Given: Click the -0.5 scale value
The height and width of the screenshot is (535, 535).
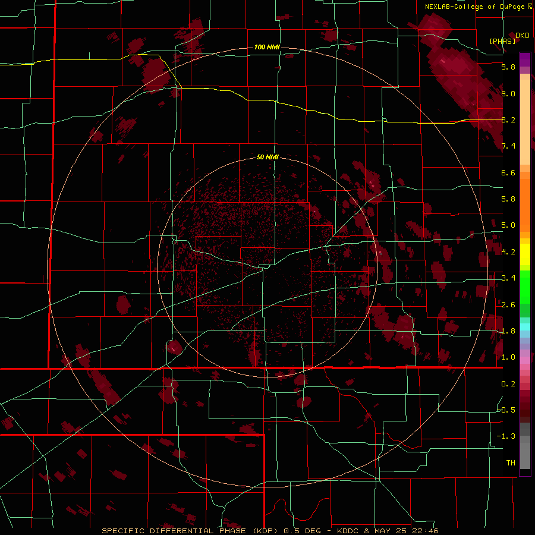Looking at the screenshot, I should [x=506, y=410].
